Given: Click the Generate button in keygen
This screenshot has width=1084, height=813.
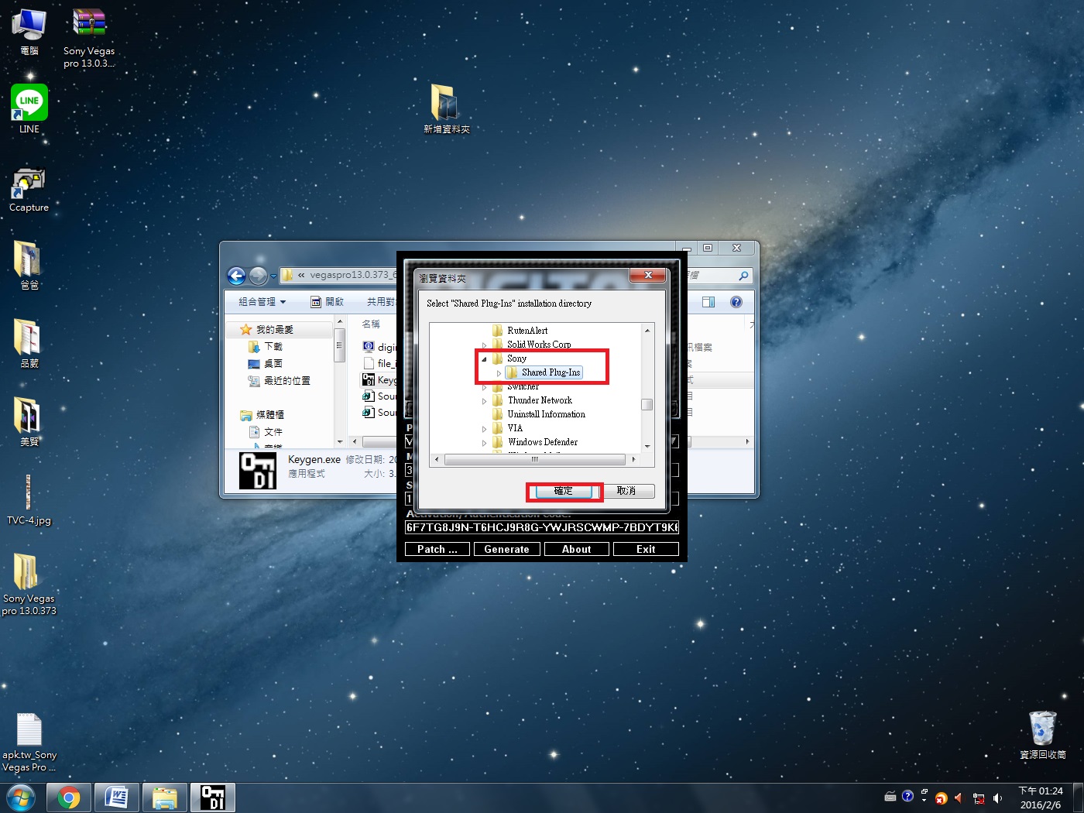Looking at the screenshot, I should pos(506,549).
